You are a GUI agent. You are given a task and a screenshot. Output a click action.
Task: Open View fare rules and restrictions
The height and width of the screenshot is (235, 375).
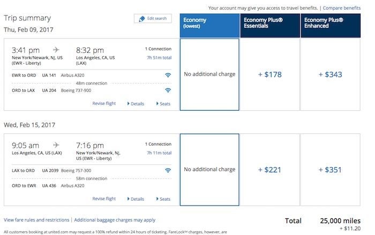click(x=36, y=220)
